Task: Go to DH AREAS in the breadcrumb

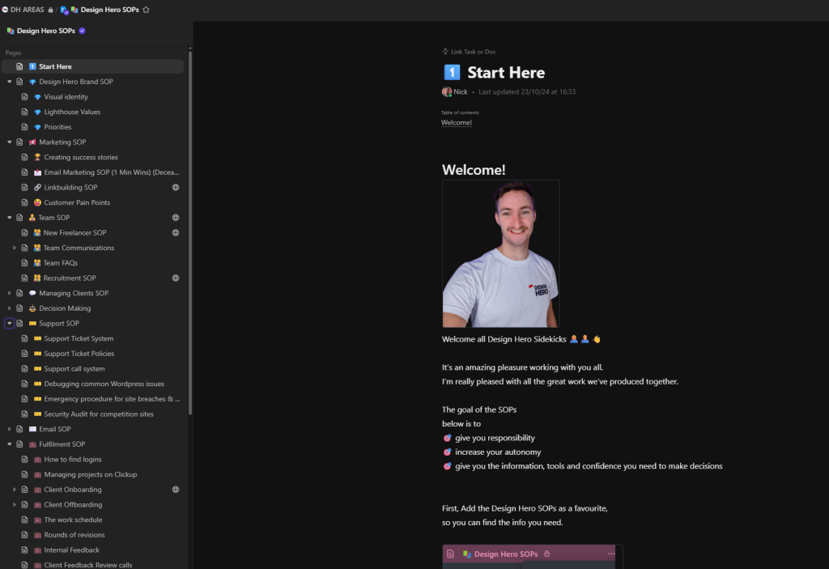Action: (27, 10)
